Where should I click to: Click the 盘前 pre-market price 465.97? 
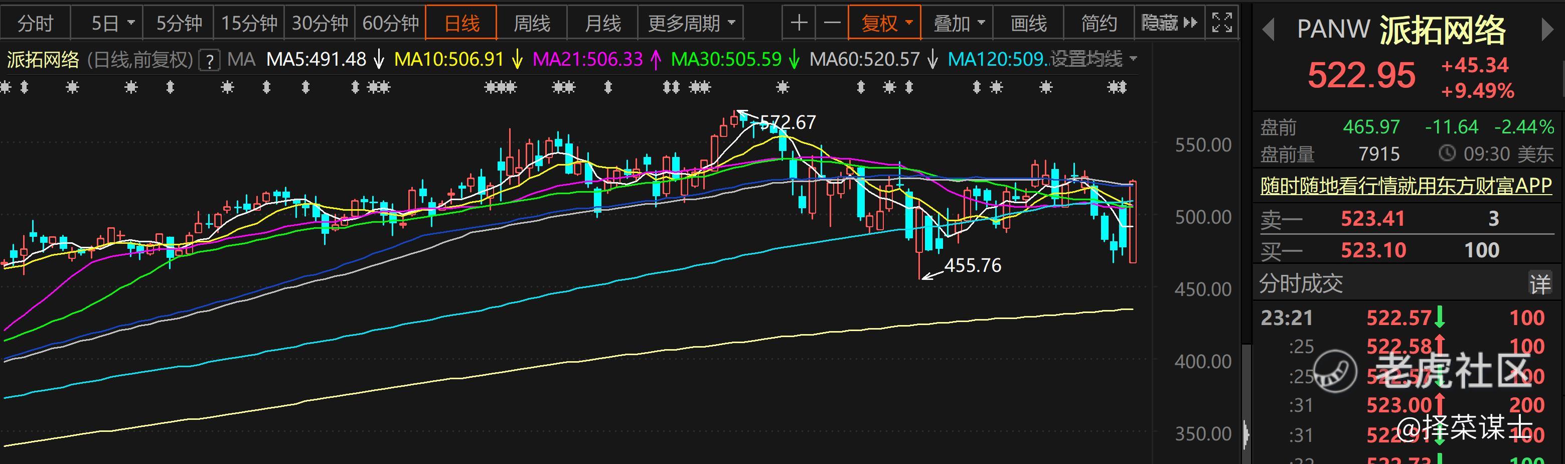click(1371, 127)
